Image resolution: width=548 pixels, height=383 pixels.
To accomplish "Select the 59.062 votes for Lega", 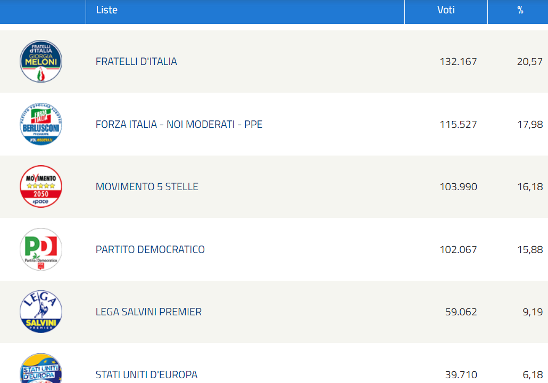I will click(x=461, y=312).
